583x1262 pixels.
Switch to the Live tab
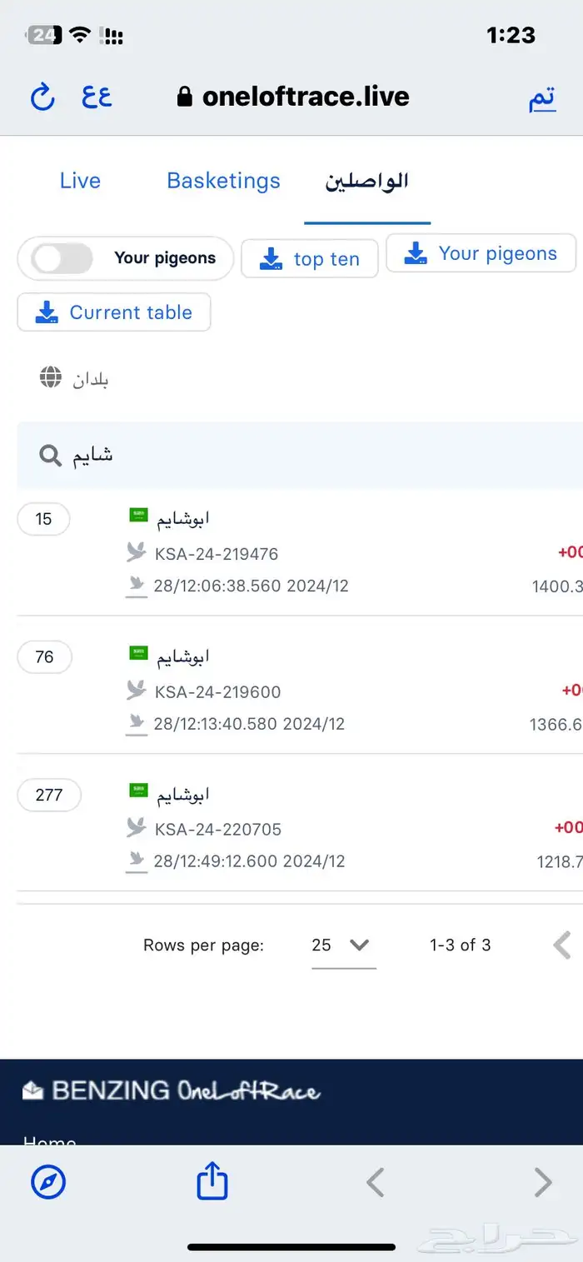(x=80, y=181)
